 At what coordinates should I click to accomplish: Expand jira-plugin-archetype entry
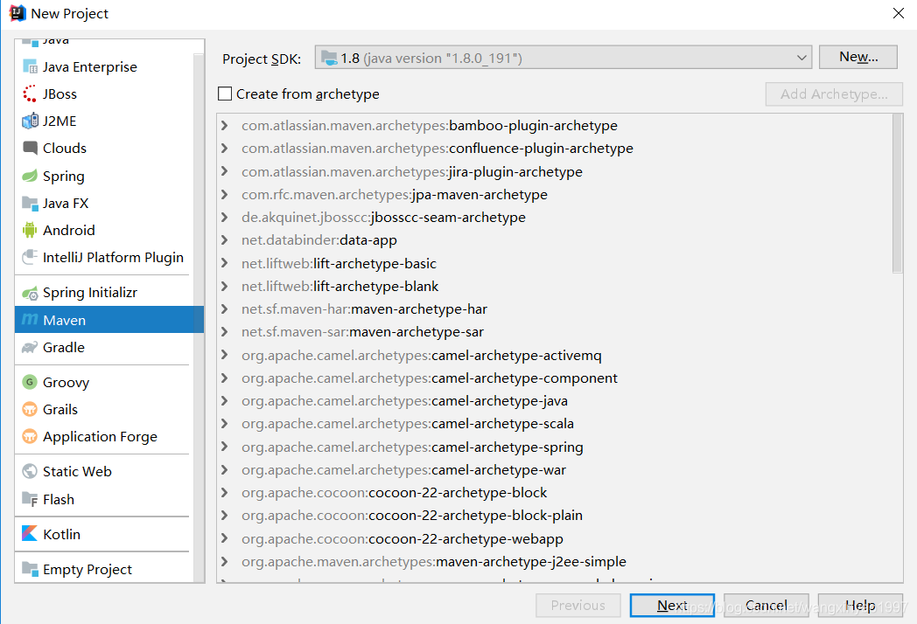225,172
